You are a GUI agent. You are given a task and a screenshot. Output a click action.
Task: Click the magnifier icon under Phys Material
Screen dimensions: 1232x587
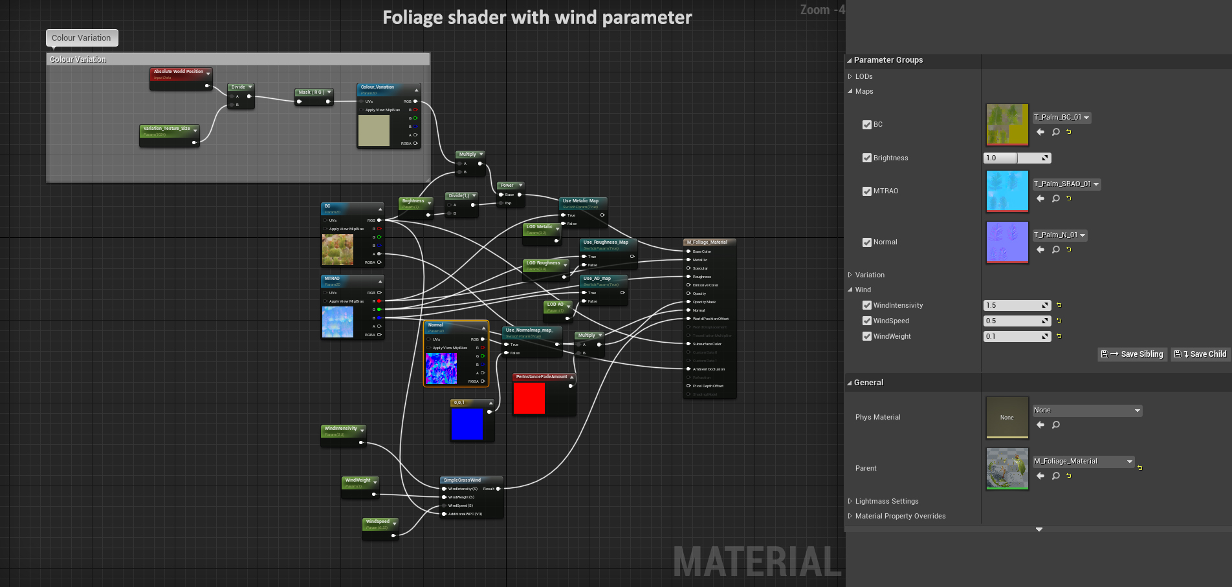[x=1055, y=425]
